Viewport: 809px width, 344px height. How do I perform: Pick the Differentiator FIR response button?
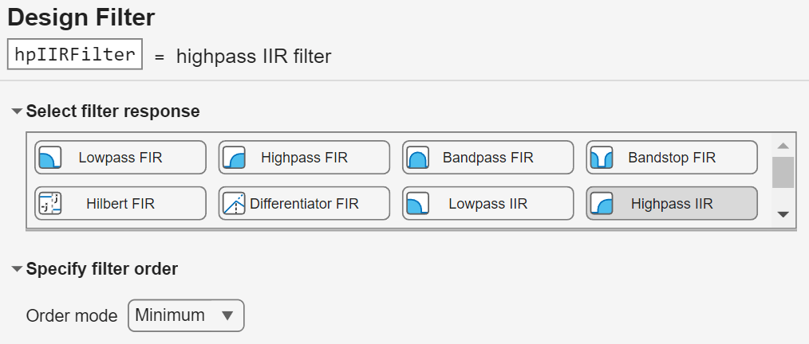(x=304, y=203)
